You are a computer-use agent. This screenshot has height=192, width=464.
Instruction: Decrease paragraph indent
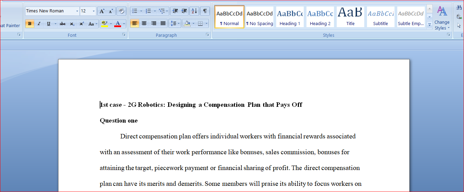[x=175, y=11]
